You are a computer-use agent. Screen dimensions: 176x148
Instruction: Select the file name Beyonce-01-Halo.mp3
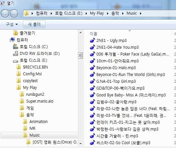click(116, 68)
